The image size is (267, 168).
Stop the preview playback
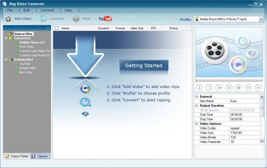[239, 88]
